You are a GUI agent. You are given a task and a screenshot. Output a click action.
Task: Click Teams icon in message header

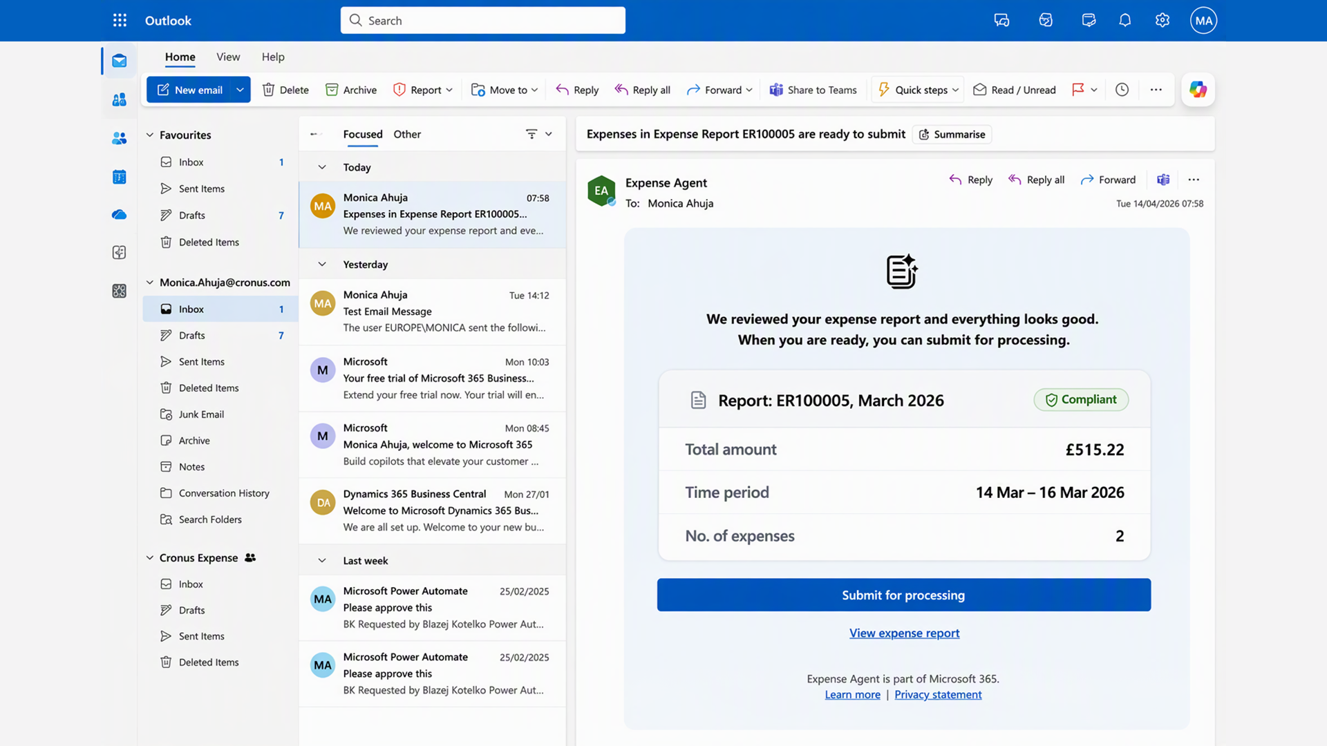point(1163,180)
